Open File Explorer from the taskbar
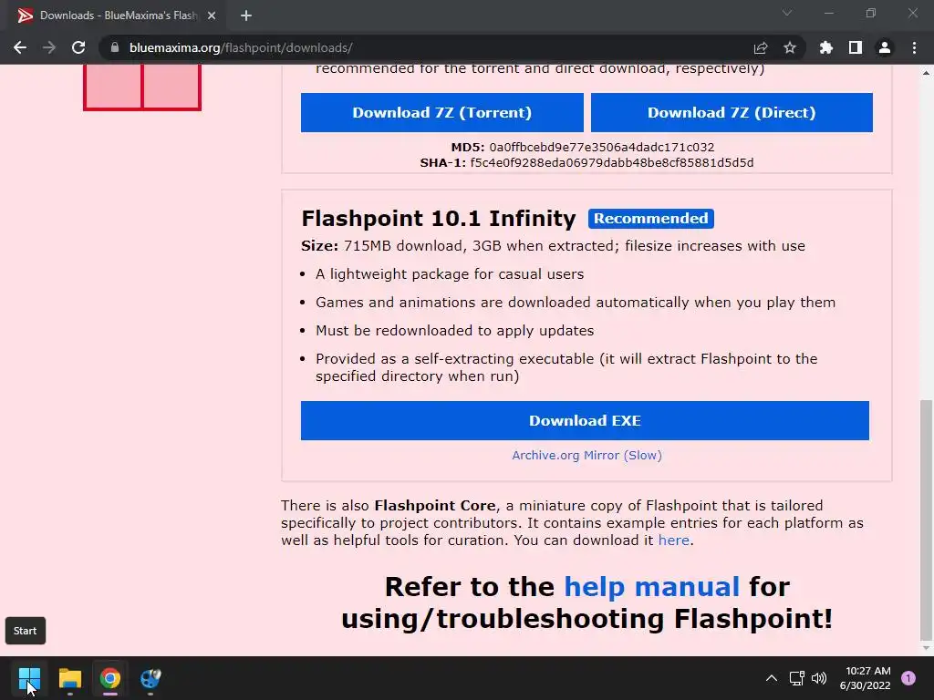Screen dimensions: 934x700 click(x=69, y=678)
